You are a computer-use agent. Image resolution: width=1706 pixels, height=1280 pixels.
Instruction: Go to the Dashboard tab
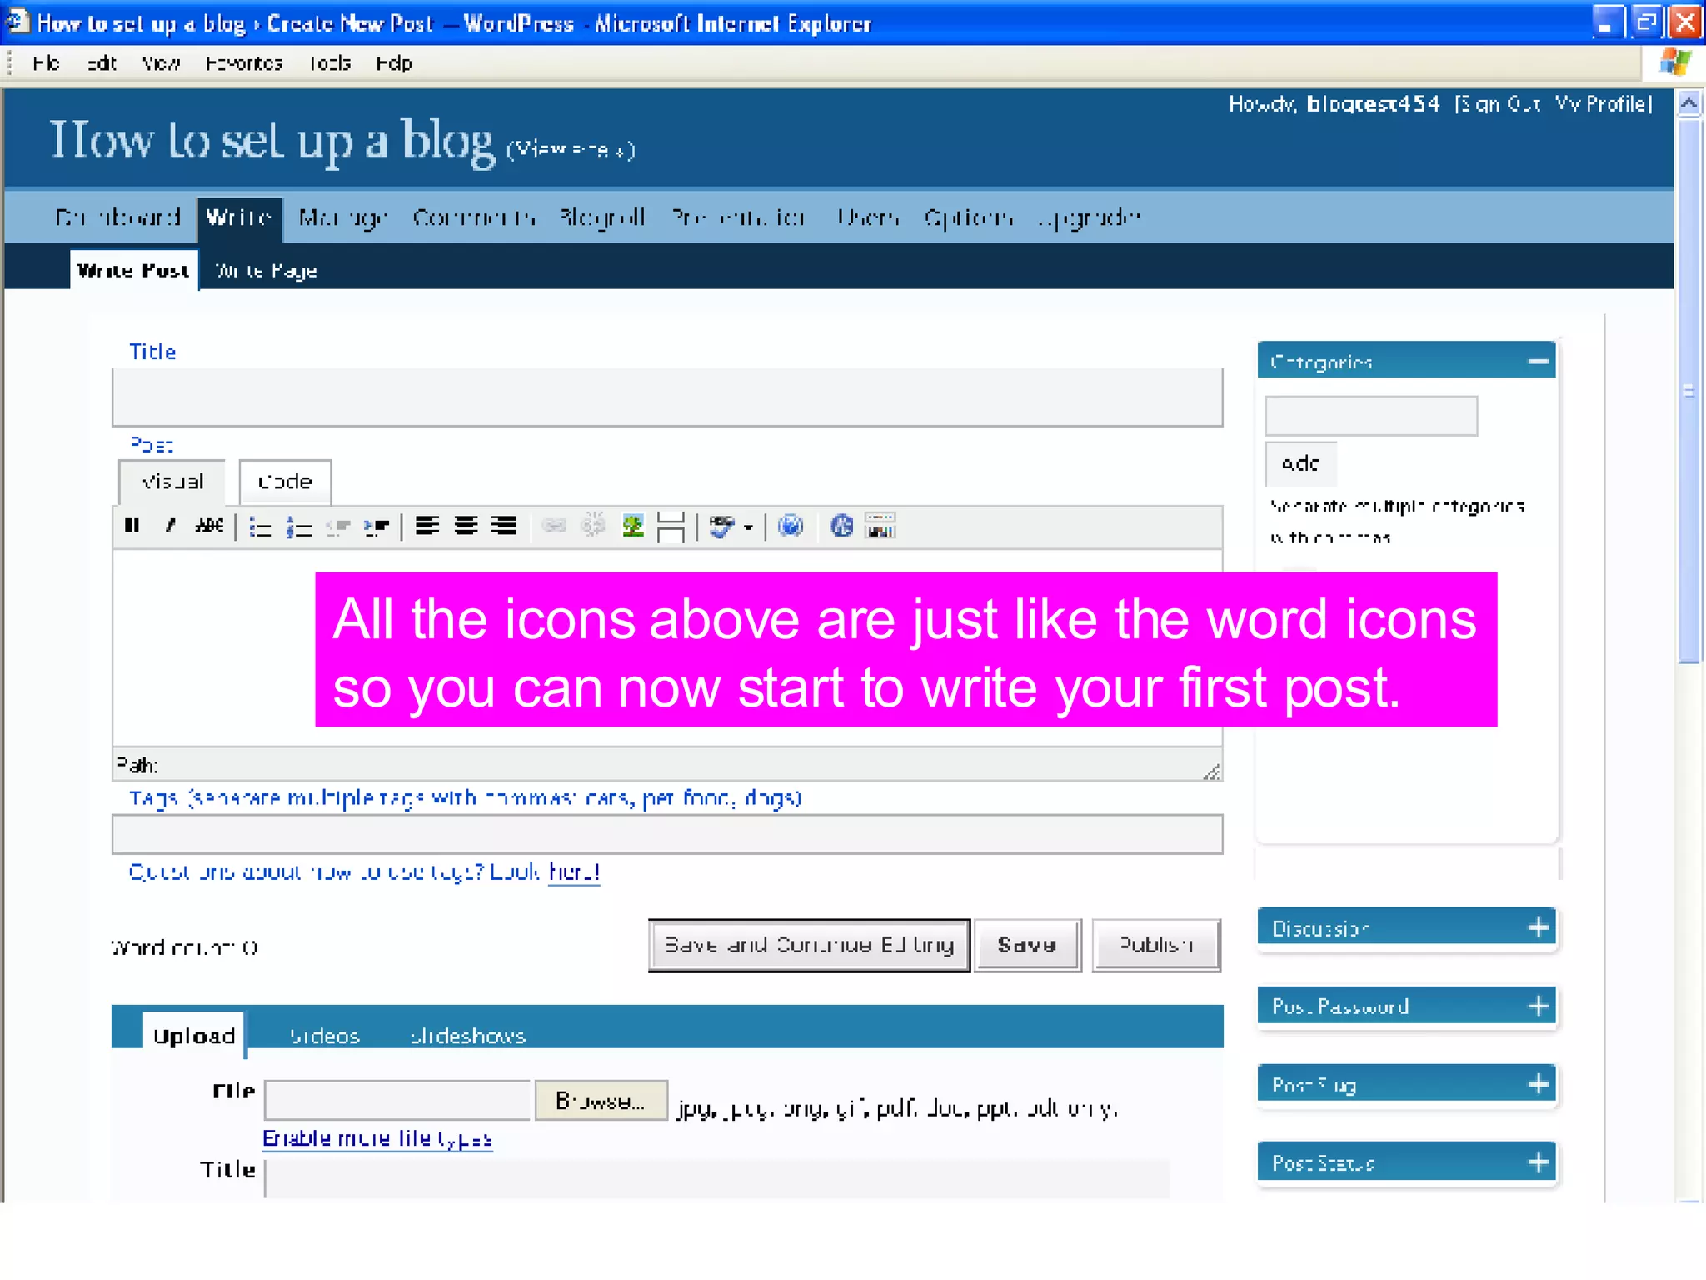(x=117, y=217)
